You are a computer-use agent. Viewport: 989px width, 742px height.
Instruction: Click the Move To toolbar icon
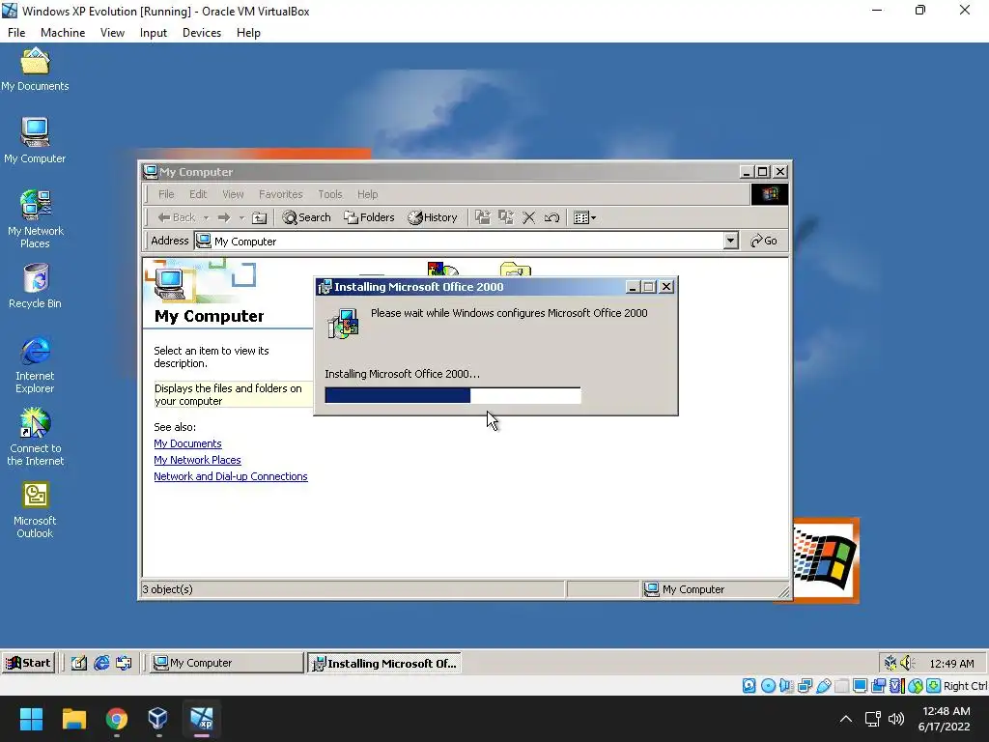coord(483,217)
